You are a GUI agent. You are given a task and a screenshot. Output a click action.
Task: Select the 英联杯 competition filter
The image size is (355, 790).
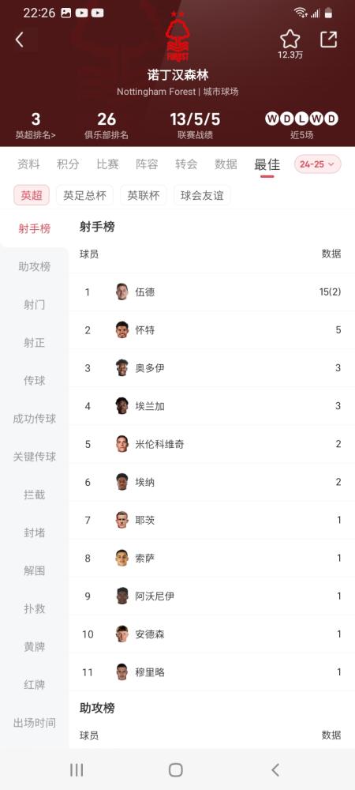(144, 195)
